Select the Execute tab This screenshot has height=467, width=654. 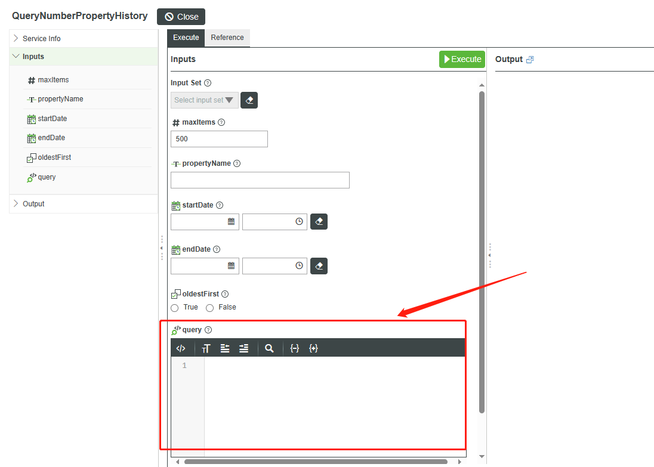point(186,37)
